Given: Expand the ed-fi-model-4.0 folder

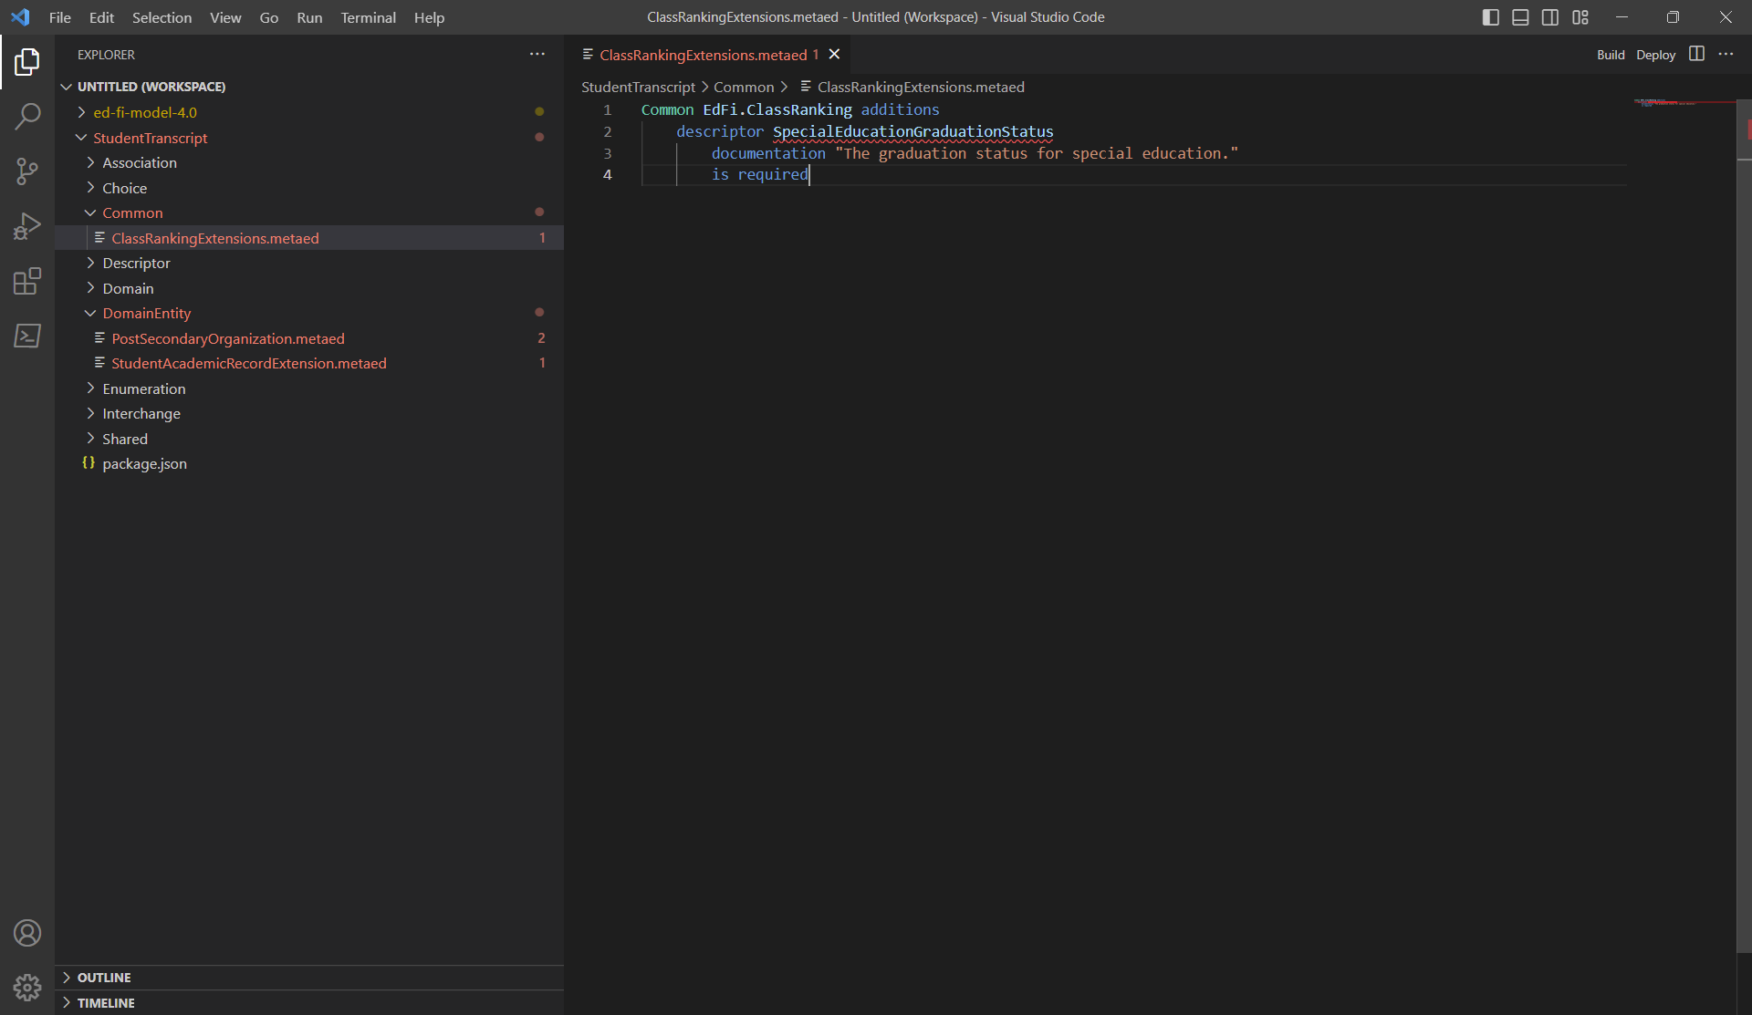Looking at the screenshot, I should pyautogui.click(x=81, y=112).
